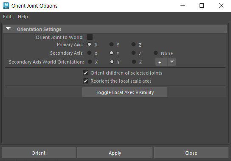Image resolution: width=231 pixels, height=161 pixels.
Task: Click Toggle Local Axes Visibility button
Action: point(125,92)
